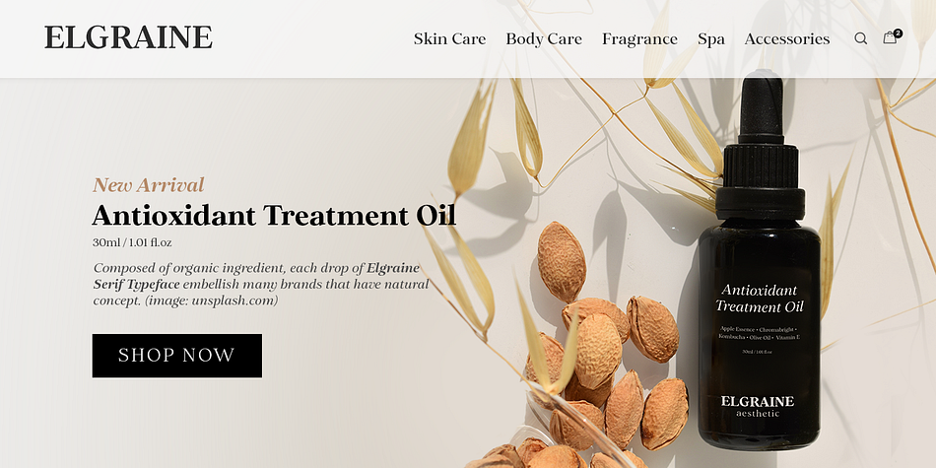The width and height of the screenshot is (936, 468).
Task: Select the black dropper bottle product image
Action: [x=760, y=260]
